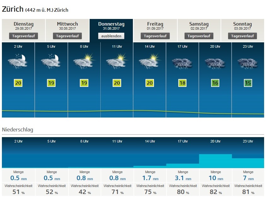The image size is (266, 200).
Task: Click the 20 Uhr precipitation bar
Action: 216,161
